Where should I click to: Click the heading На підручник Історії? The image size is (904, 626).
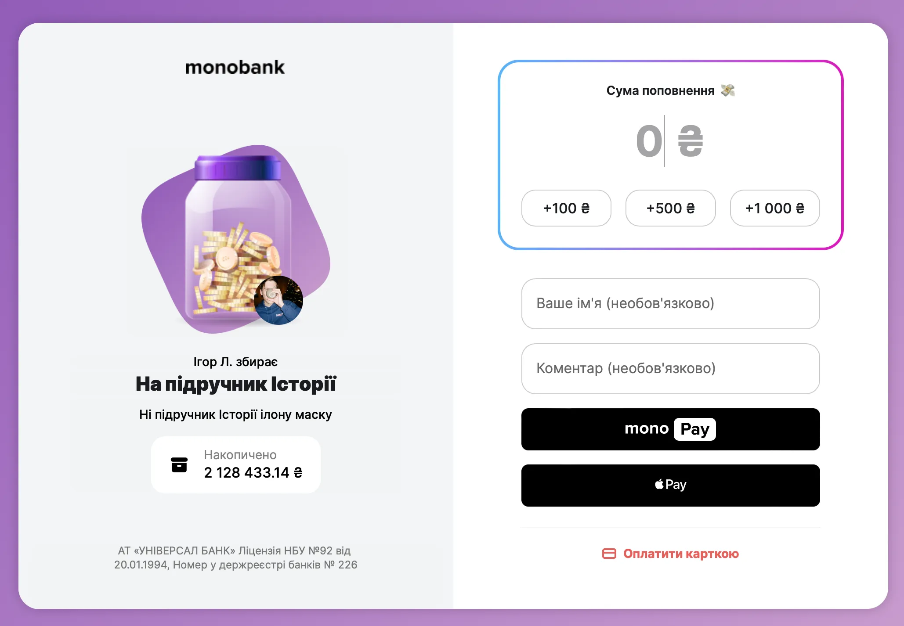(x=236, y=384)
